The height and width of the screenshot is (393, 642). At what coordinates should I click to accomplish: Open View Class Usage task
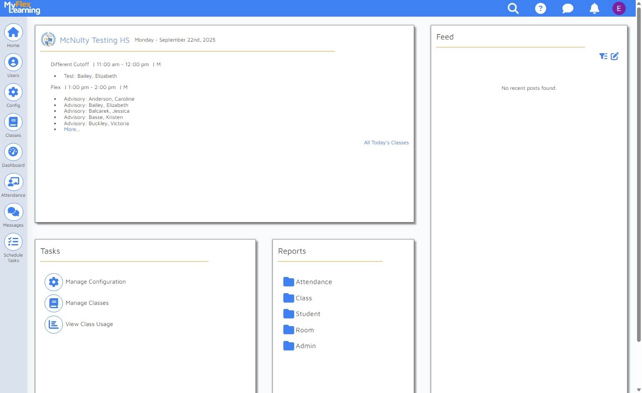tap(89, 324)
